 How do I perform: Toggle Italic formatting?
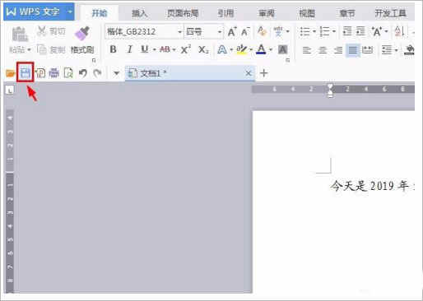[x=129, y=49]
